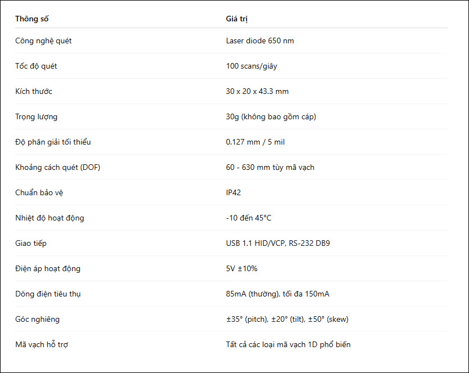Click 'USB 1.1 HID/VCP, RS-232 DB9' value
The image size is (469, 373).
click(278, 243)
